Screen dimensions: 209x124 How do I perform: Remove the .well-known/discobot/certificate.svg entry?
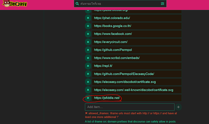(x=88, y=90)
